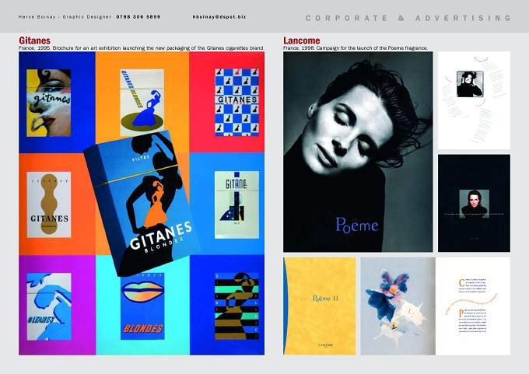
Task: Click the large tilted Gitanes Blondes pack
Action: pyautogui.click(x=142, y=203)
